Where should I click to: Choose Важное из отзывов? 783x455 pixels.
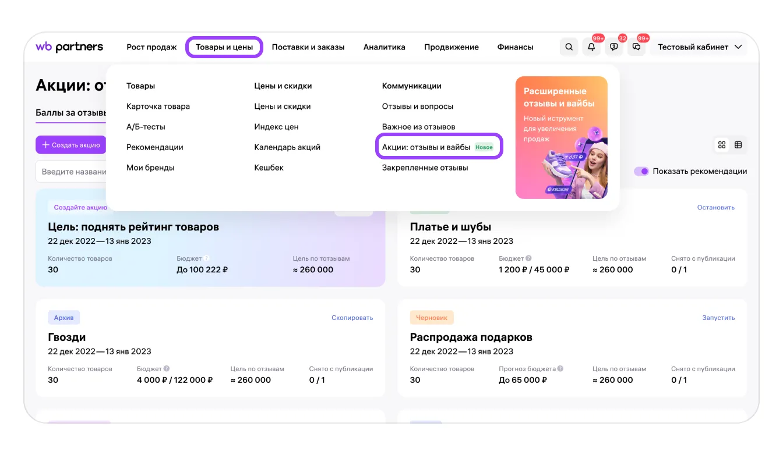coord(419,127)
